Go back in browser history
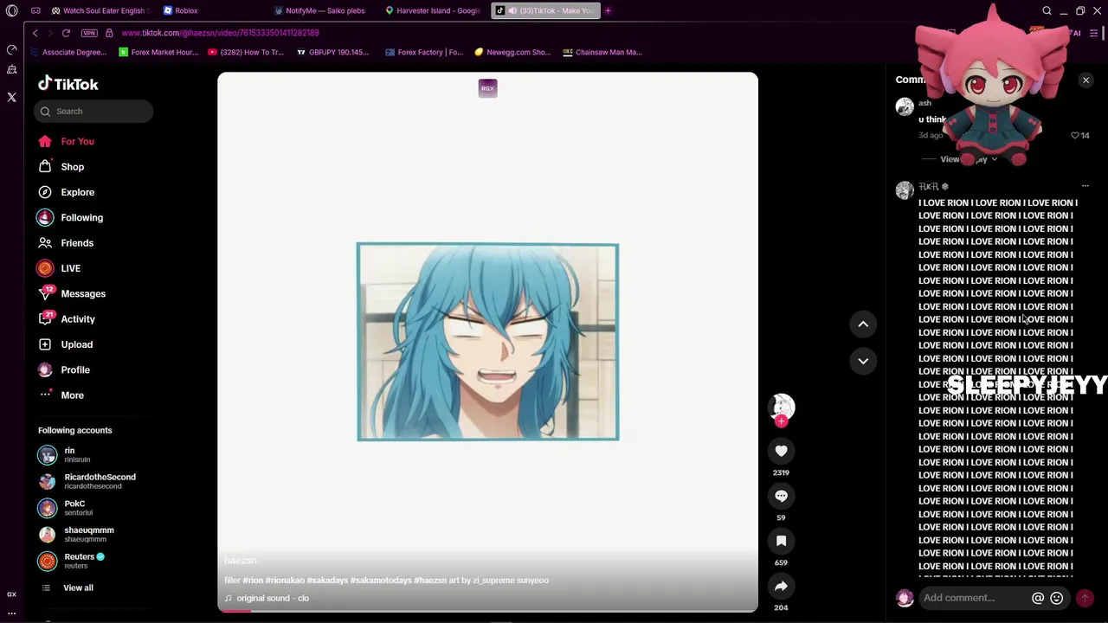The image size is (1108, 623). (x=35, y=33)
